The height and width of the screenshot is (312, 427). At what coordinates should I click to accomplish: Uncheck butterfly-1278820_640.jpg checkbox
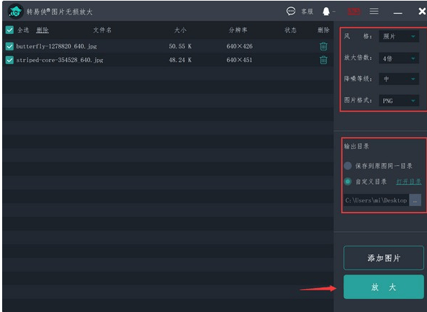click(9, 46)
